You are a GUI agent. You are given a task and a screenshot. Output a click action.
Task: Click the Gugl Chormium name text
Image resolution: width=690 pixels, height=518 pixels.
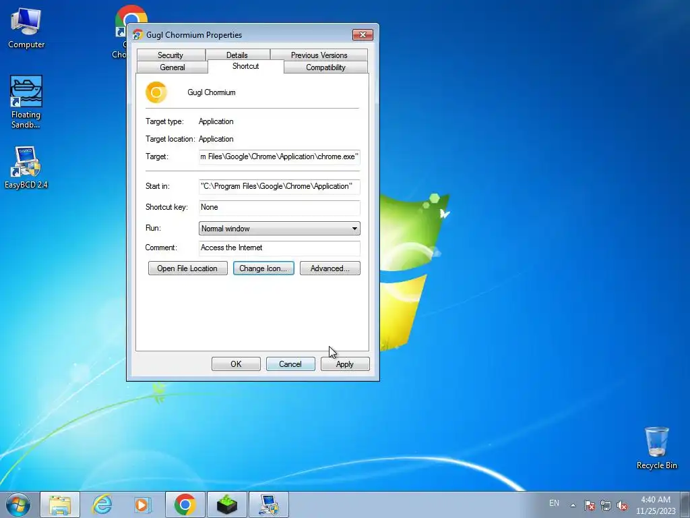[211, 92]
